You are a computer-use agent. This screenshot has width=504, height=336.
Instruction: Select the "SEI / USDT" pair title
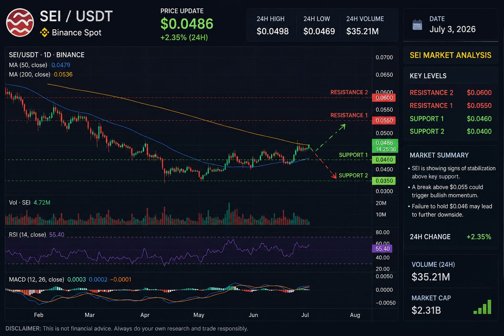[76, 16]
